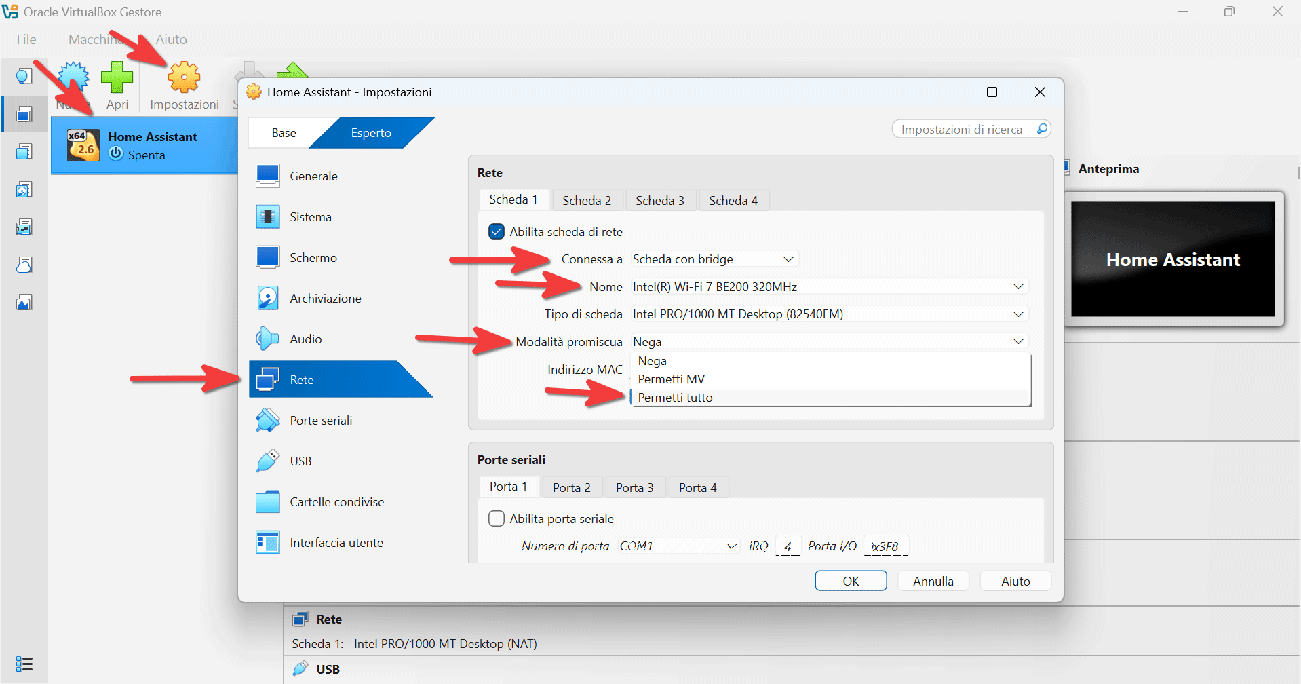
Task: Click the USB plug icon in settings list
Action: click(268, 461)
